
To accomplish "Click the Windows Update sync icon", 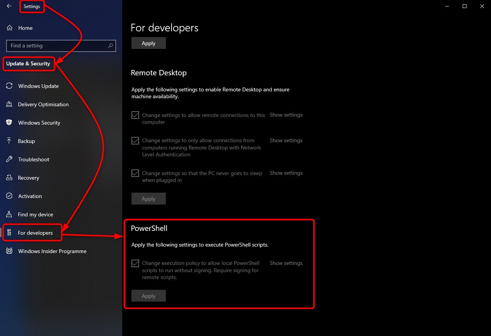I will click(x=10, y=86).
